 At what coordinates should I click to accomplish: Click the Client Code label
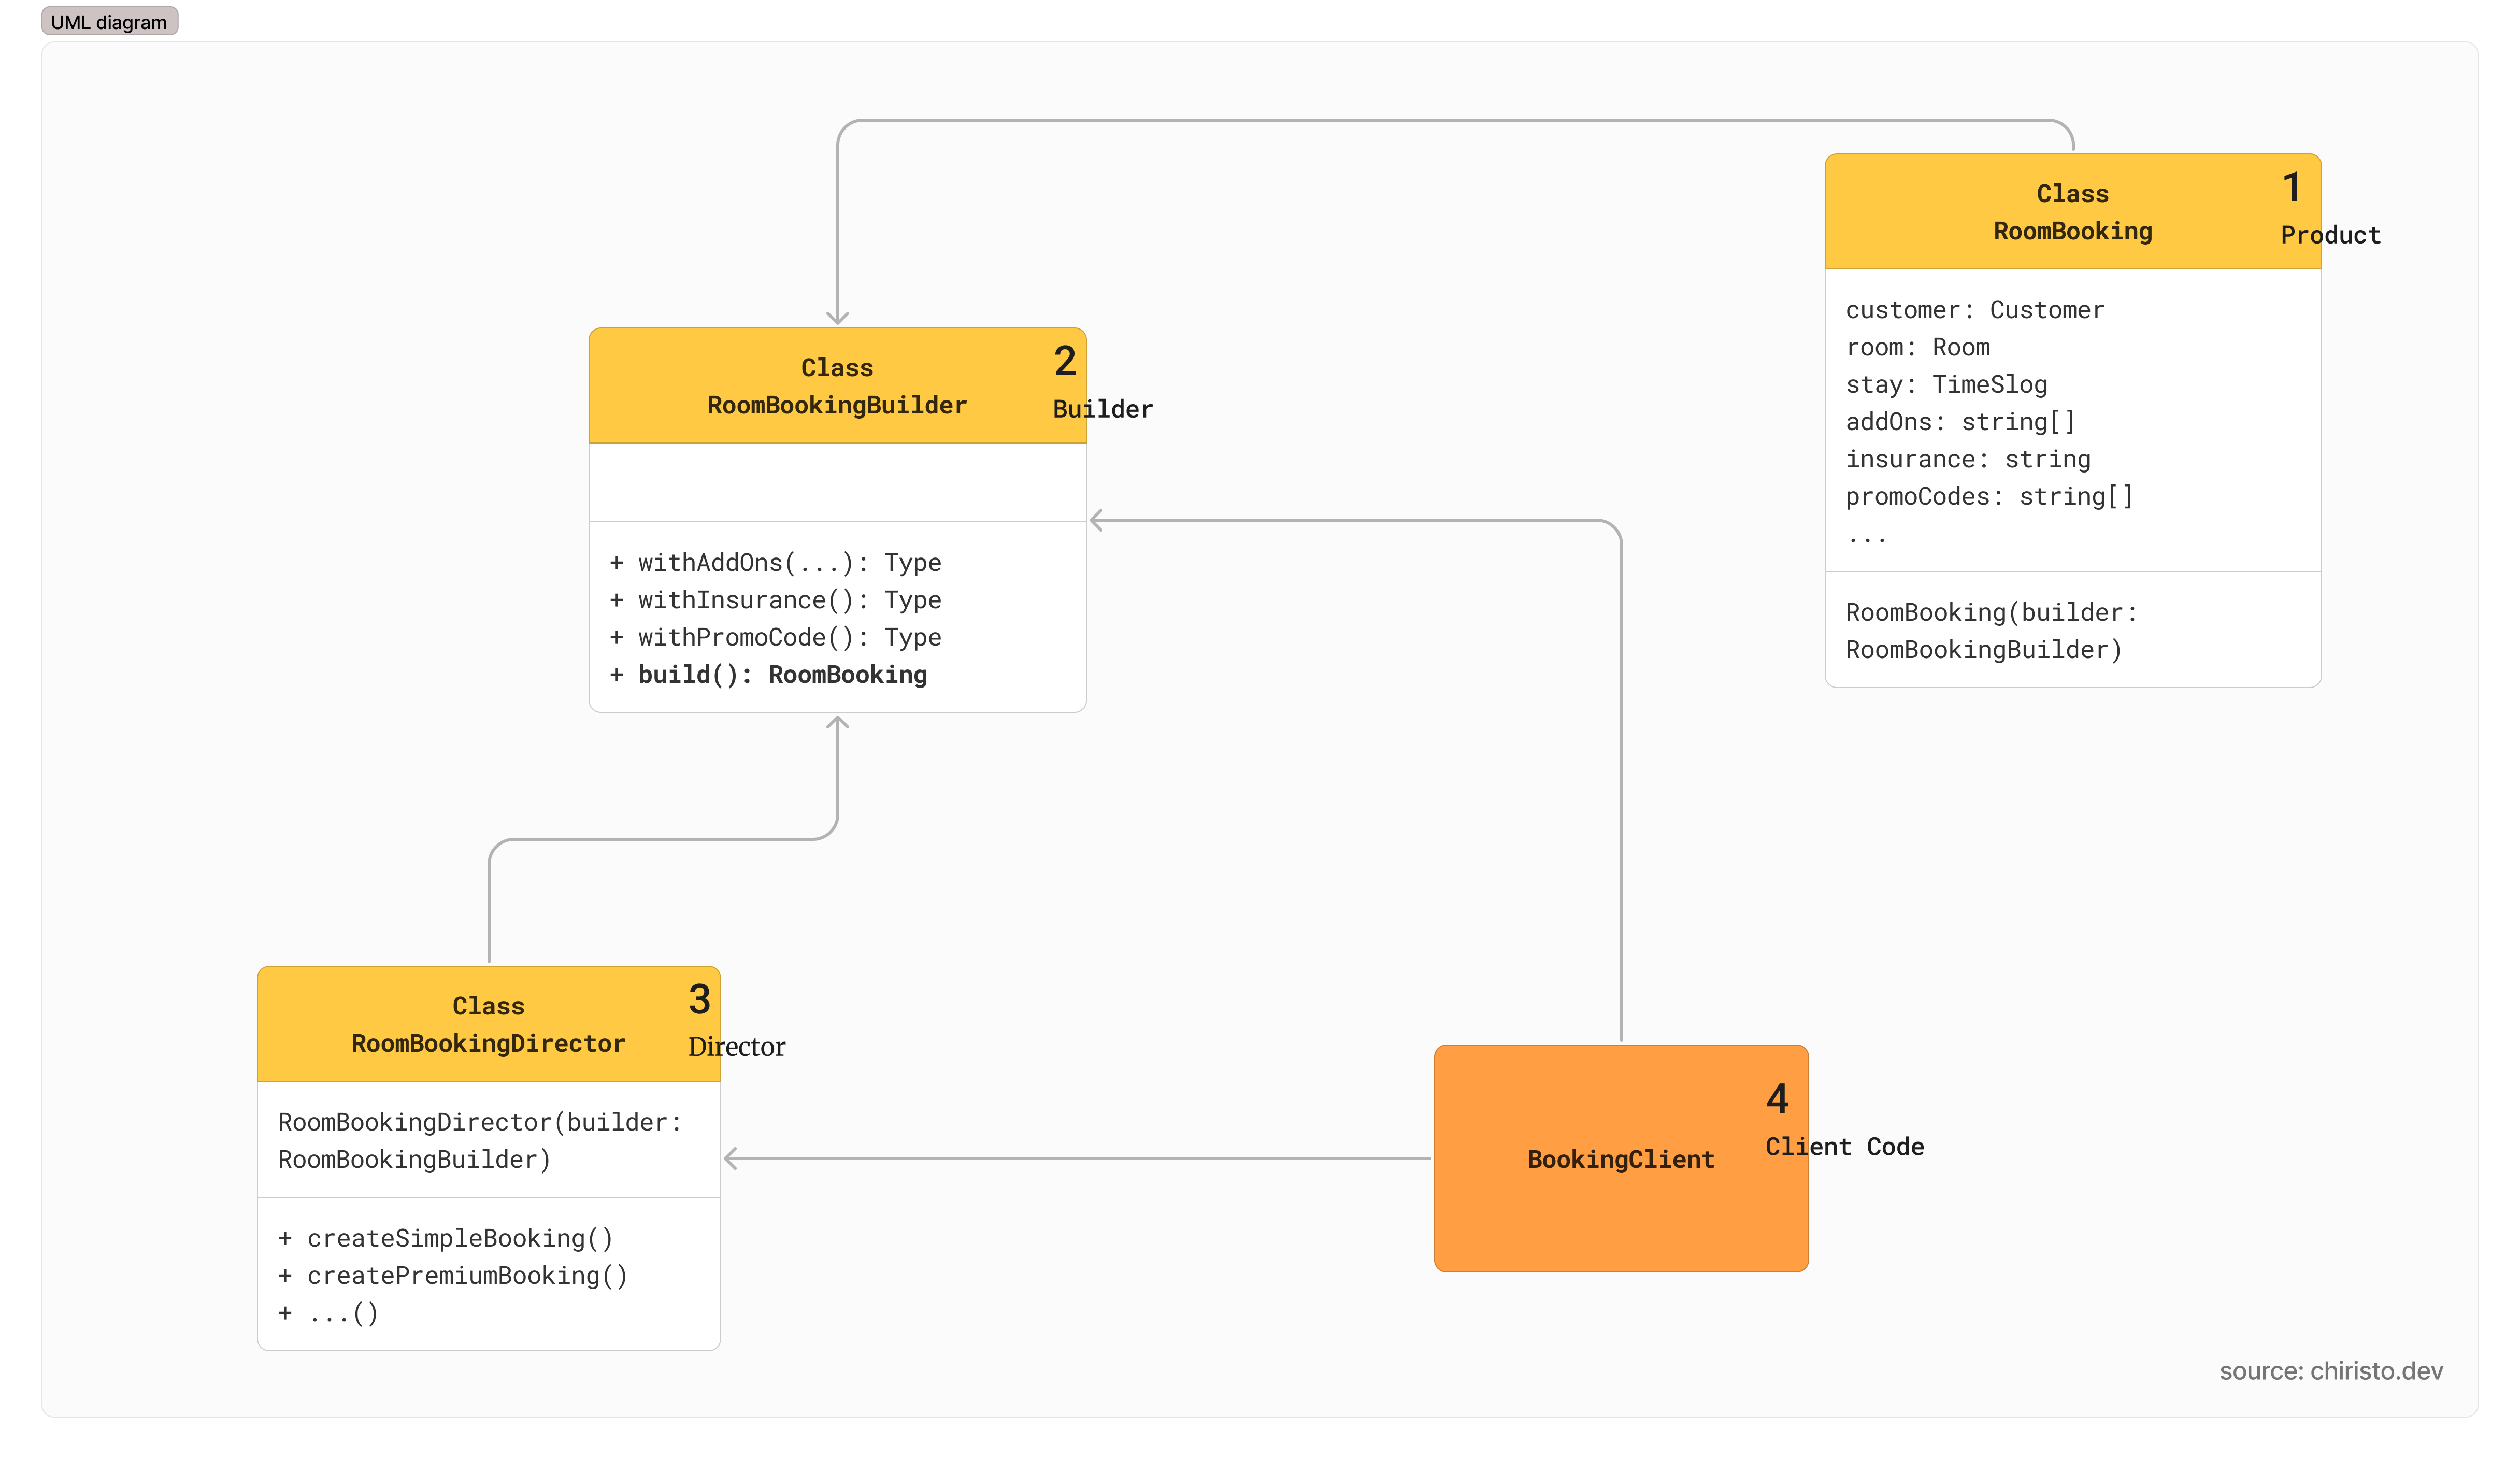click(x=1844, y=1147)
